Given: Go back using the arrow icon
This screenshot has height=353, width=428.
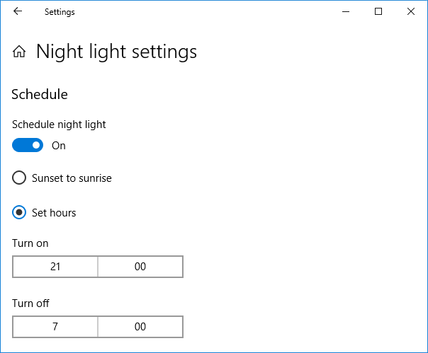Looking at the screenshot, I should click(x=18, y=11).
